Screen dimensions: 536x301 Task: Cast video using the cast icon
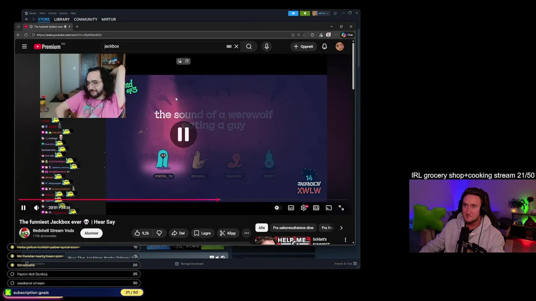[x=329, y=208]
